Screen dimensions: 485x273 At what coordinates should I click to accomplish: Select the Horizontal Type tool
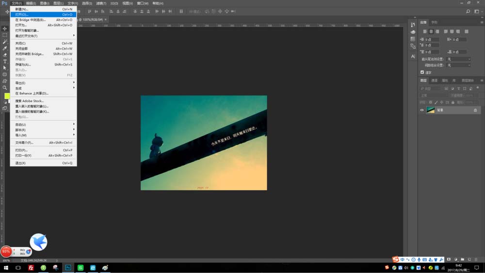[5, 61]
